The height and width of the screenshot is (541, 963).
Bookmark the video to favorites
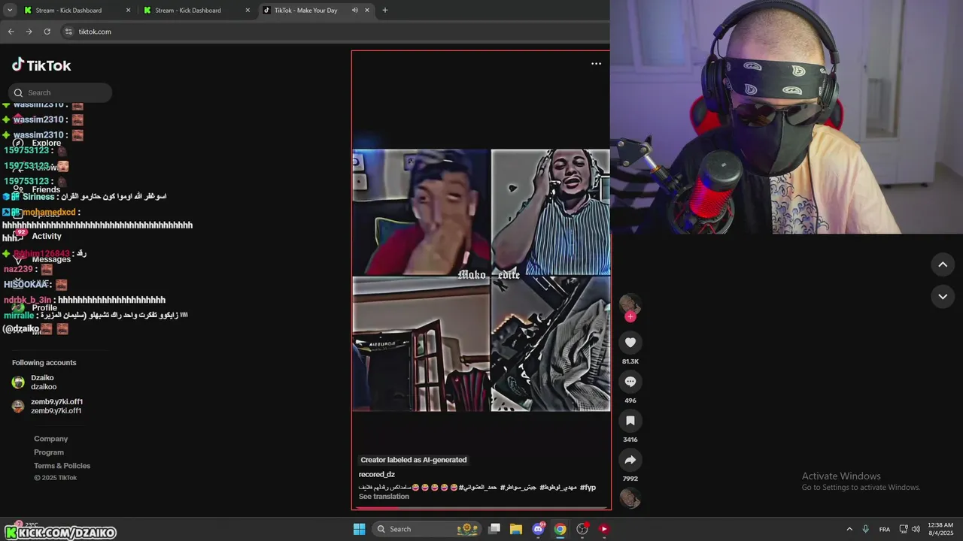pyautogui.click(x=630, y=421)
